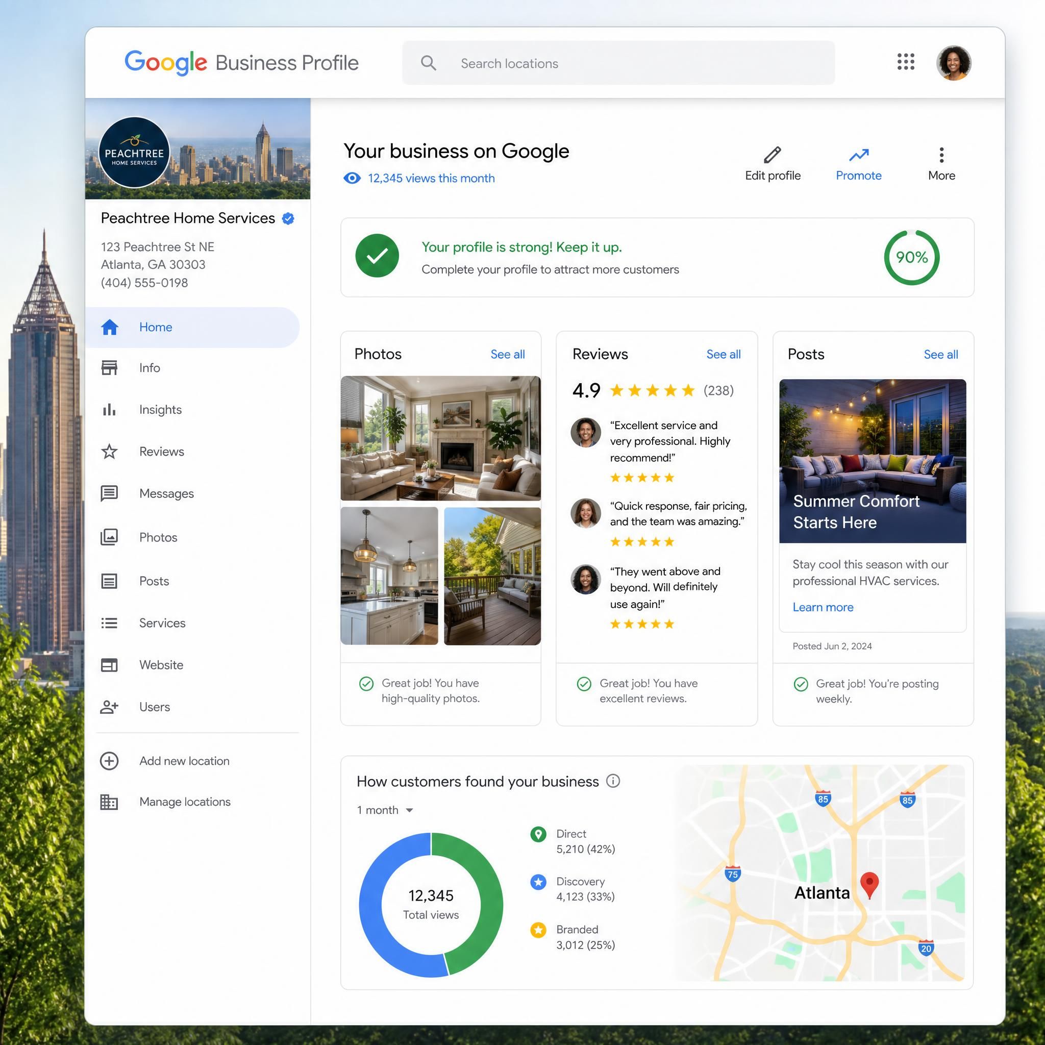Open the porch deck photo thumbnail
Image resolution: width=1045 pixels, height=1045 pixels.
492,576
